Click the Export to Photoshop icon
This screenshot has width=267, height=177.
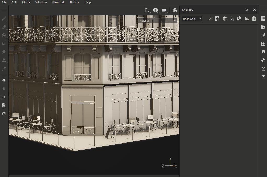4,97
